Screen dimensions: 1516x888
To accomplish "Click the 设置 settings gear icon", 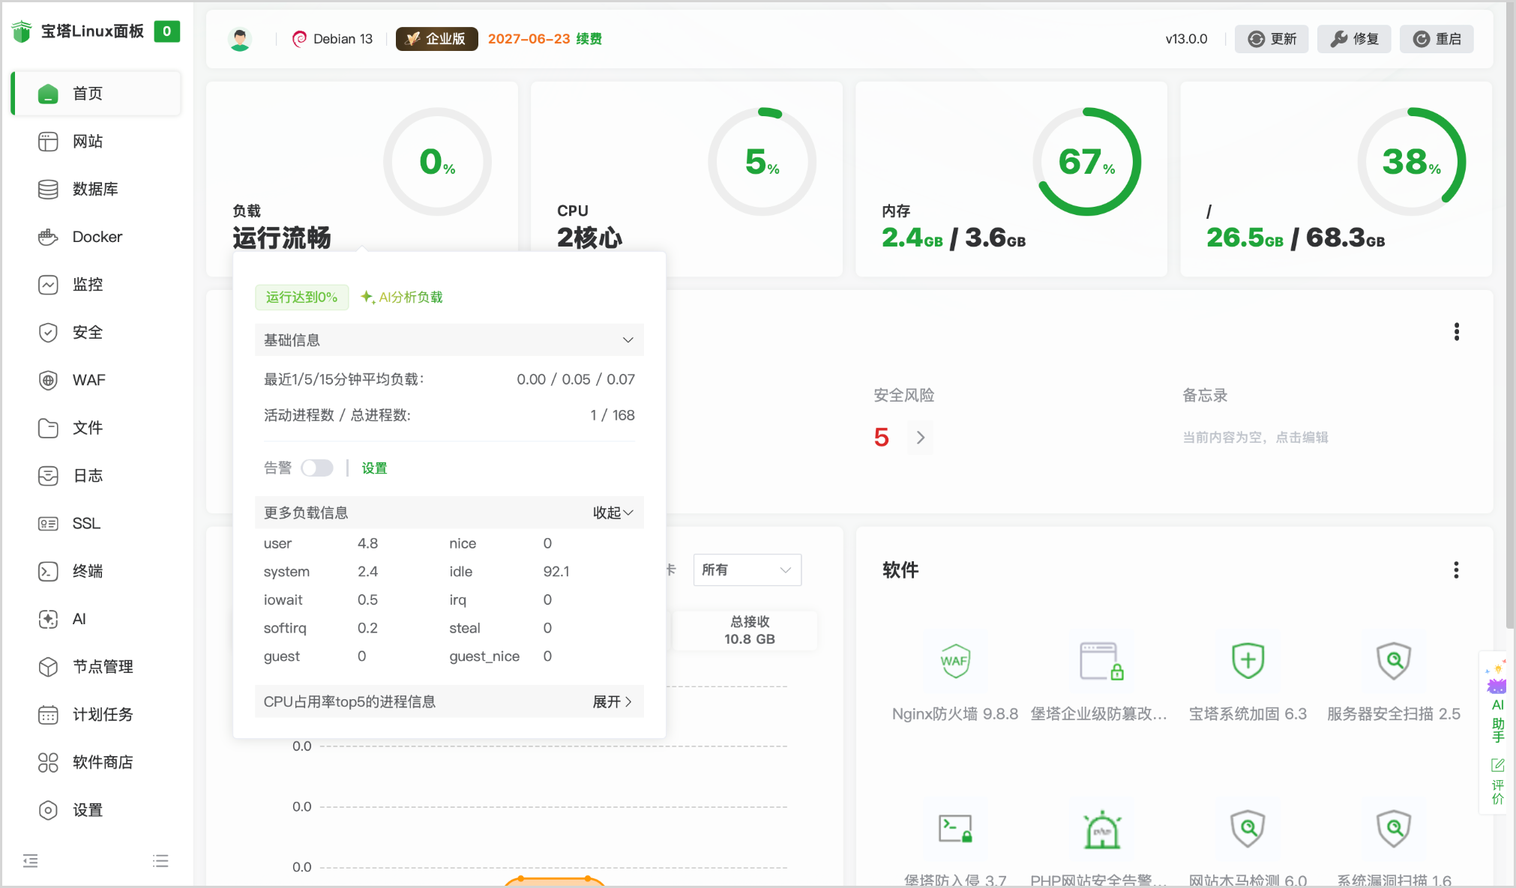I will 48,810.
